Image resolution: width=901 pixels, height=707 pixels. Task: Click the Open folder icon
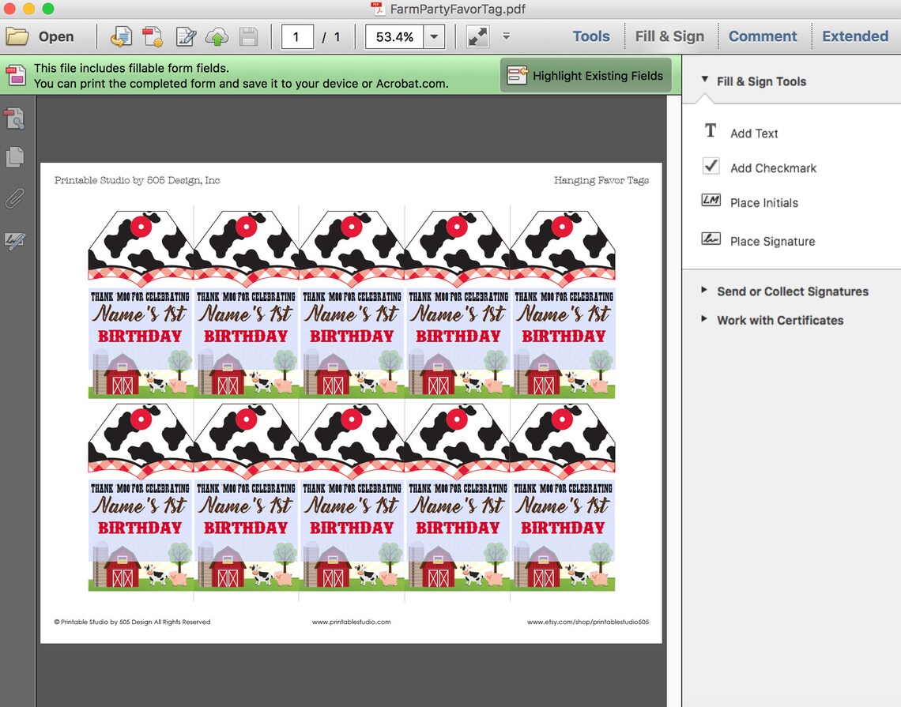[x=17, y=36]
